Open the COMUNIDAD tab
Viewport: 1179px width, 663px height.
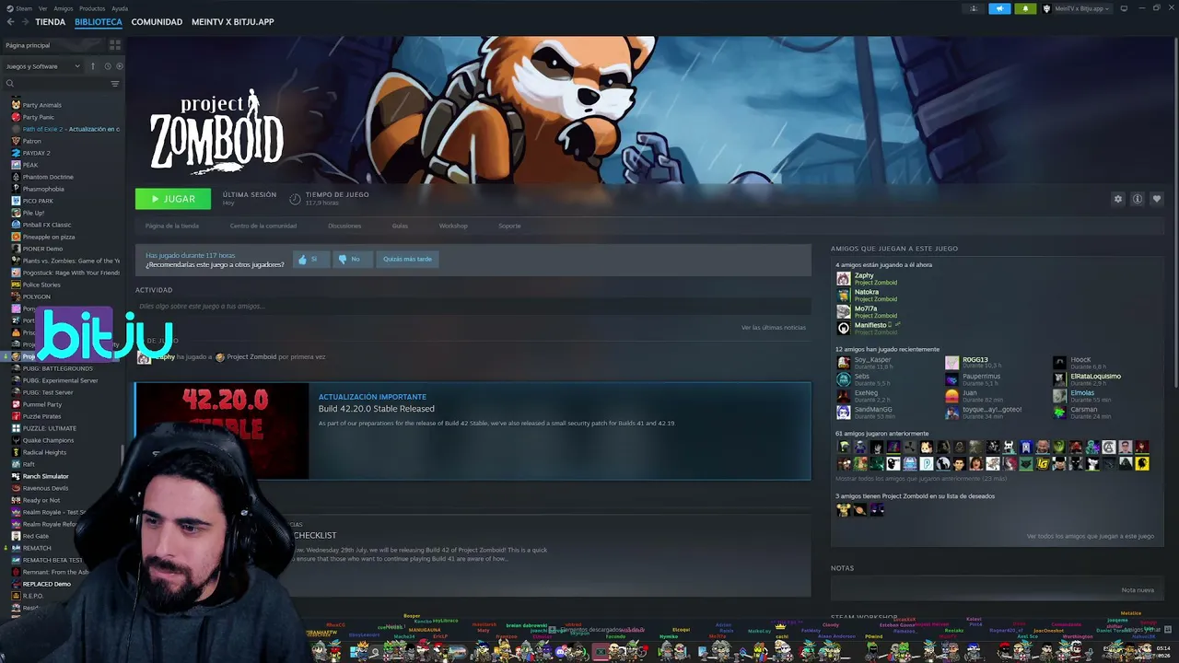click(157, 22)
